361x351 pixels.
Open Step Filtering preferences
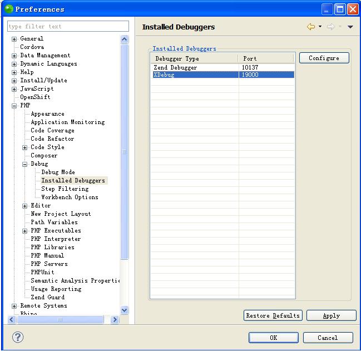pyautogui.click(x=65, y=189)
